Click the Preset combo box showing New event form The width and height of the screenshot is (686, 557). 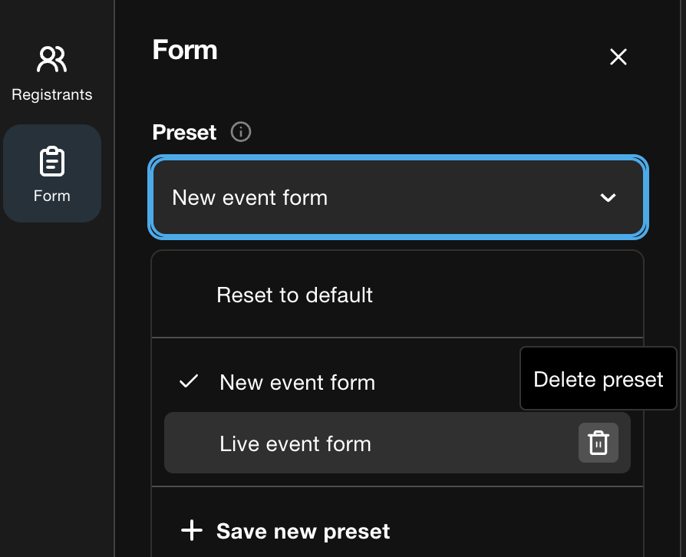pyautogui.click(x=398, y=197)
